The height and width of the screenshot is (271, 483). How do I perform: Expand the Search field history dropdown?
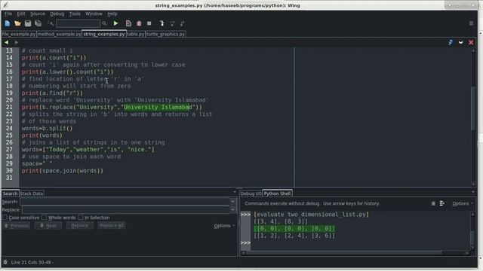coord(233,202)
